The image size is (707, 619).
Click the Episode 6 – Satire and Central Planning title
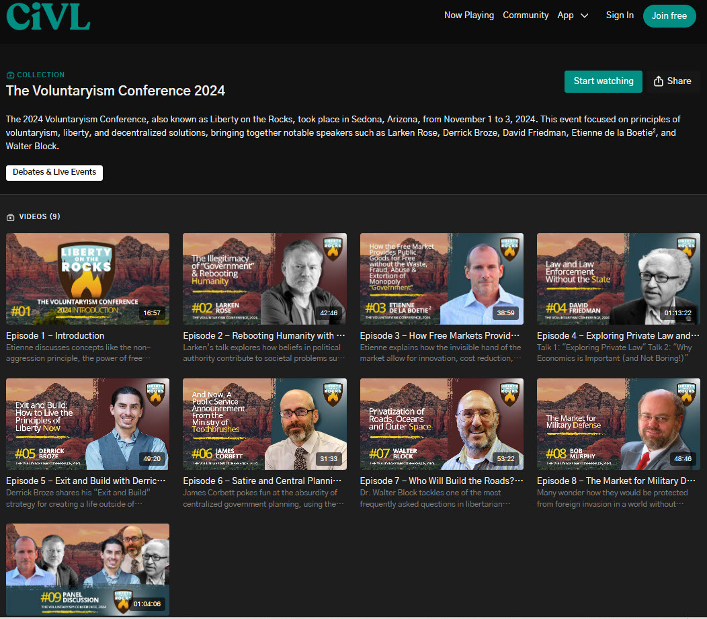[262, 481]
